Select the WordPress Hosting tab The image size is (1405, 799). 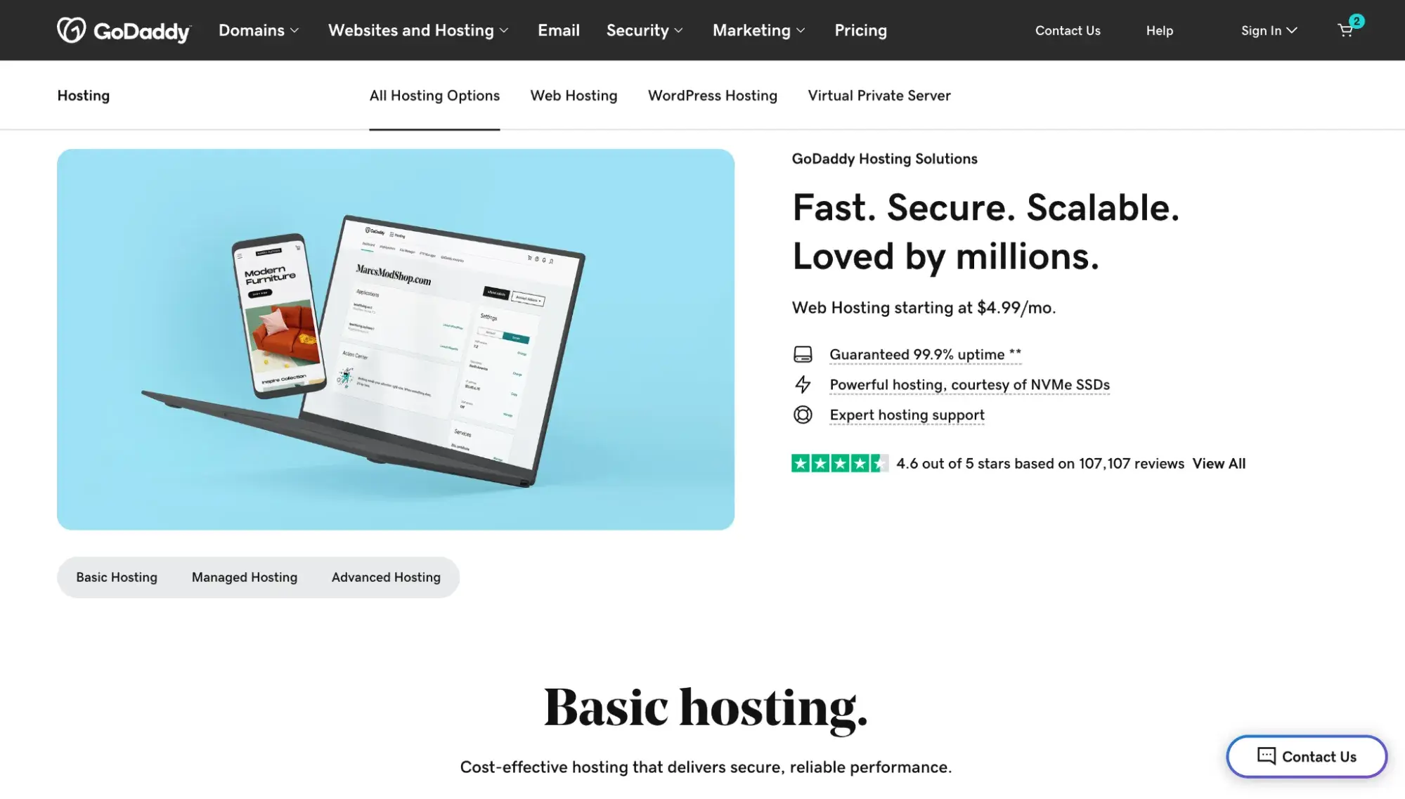coord(712,95)
